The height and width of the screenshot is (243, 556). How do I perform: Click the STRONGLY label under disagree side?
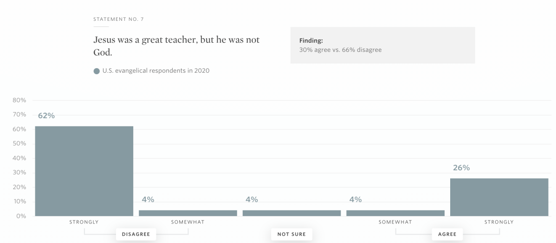click(84, 222)
